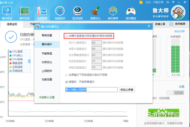Image resolution: width=190 pixels, height=127 pixels.
Task: Click the 鲁大师 avatar picture
Action: (178, 12)
